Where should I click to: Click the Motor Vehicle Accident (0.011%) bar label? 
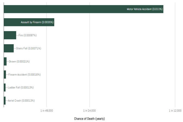[145, 9]
